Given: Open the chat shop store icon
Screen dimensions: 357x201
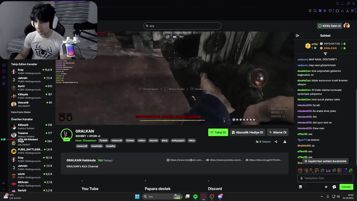Looking at the screenshot, I should click(x=300, y=187).
